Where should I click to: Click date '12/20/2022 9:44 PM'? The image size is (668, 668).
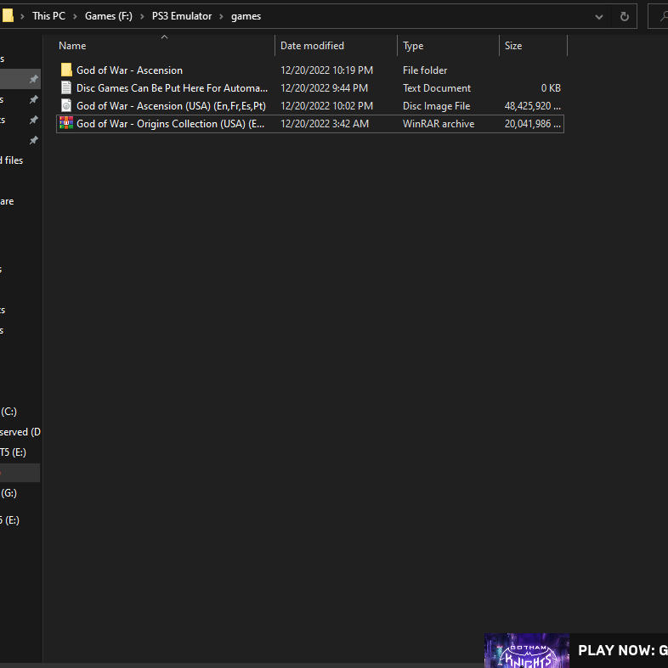pyautogui.click(x=324, y=88)
